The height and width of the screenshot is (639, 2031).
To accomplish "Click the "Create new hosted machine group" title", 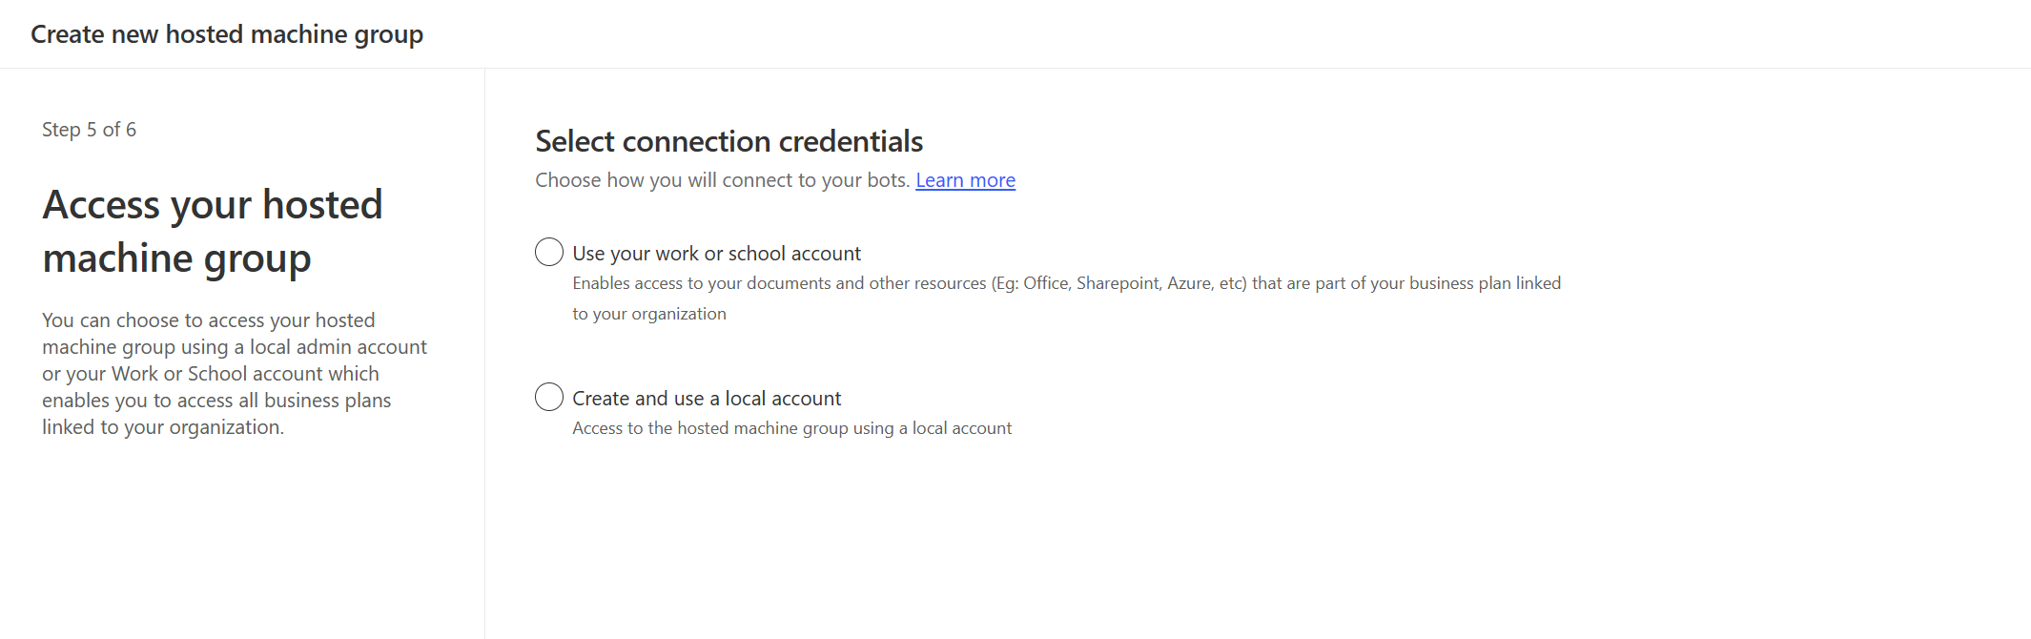I will pyautogui.click(x=226, y=33).
